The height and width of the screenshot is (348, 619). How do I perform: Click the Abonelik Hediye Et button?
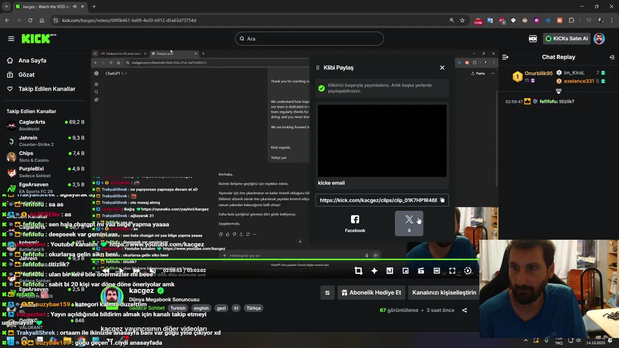[371, 292]
